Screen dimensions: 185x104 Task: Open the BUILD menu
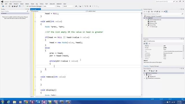click(x=22, y=4)
